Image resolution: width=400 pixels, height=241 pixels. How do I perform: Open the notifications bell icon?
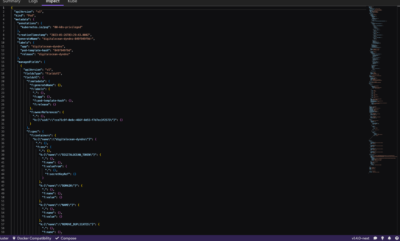389,238
